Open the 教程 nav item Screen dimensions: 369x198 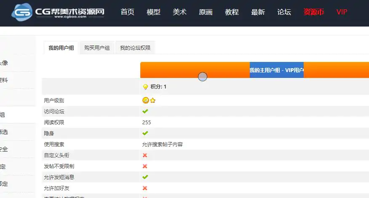click(x=232, y=12)
